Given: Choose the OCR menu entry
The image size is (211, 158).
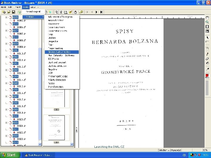Looking at the screenshot, I should point(62,73).
